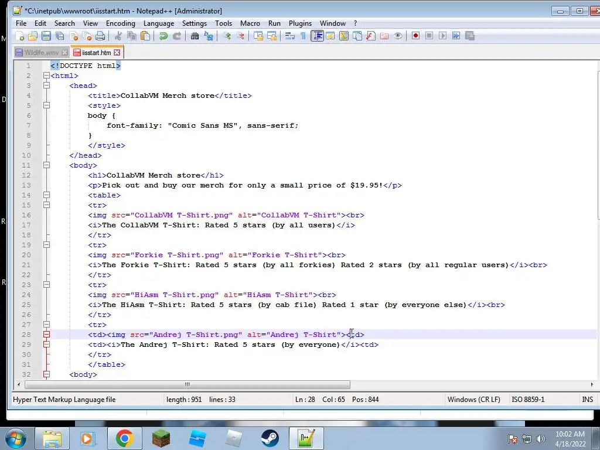Click the horizontal scrollbar thumb
Screen dimensions: 600x450
click(187, 384)
